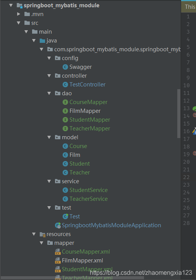Click the src folder icon
Screen dimensions: 196x280
[x=27, y=23]
